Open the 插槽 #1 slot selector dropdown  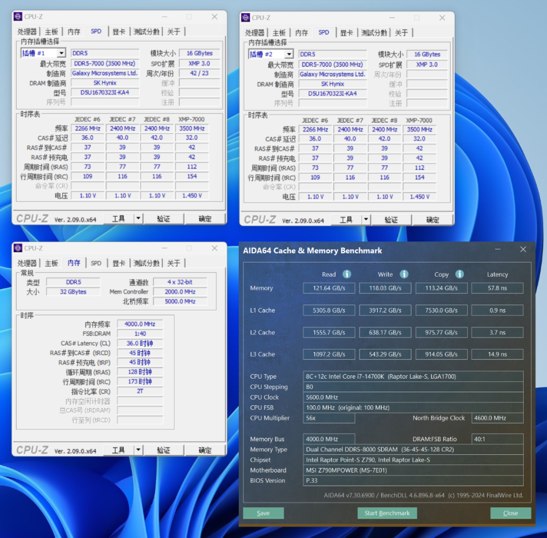point(61,53)
